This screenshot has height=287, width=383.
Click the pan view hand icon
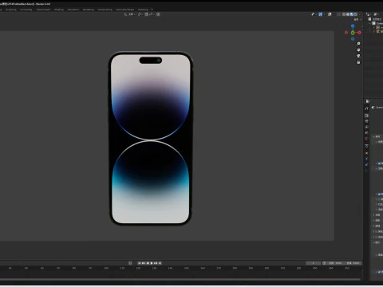[x=358, y=49]
